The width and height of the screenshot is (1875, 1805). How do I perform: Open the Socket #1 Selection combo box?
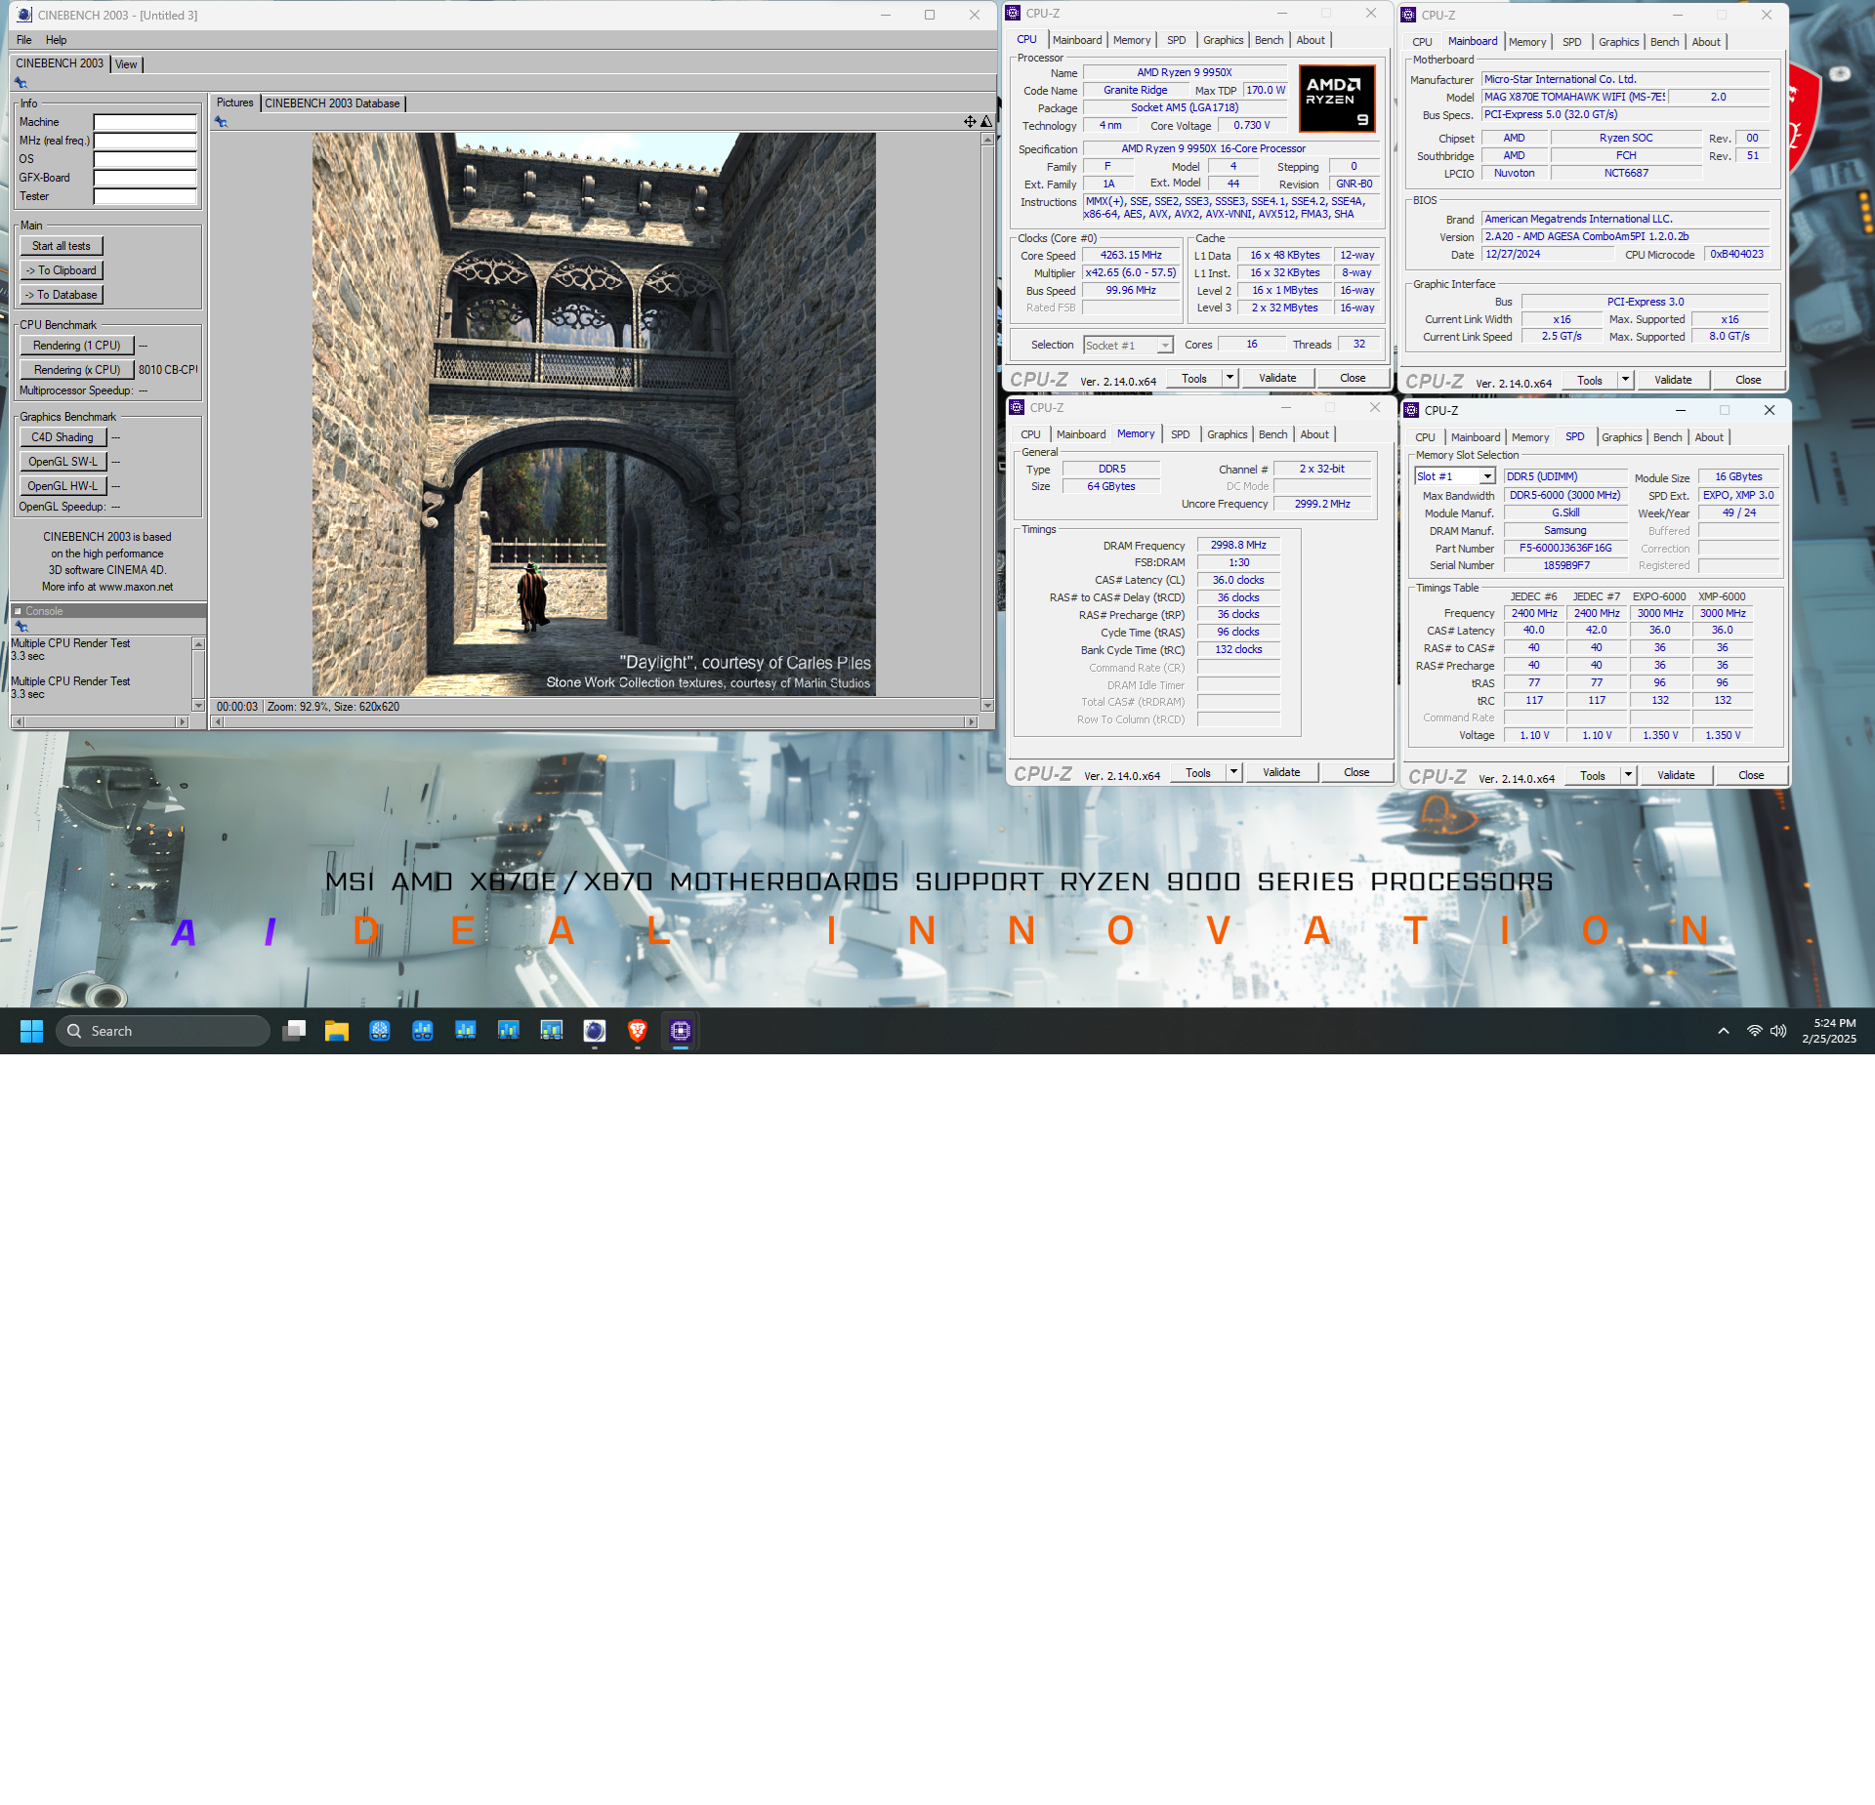(x=1127, y=346)
